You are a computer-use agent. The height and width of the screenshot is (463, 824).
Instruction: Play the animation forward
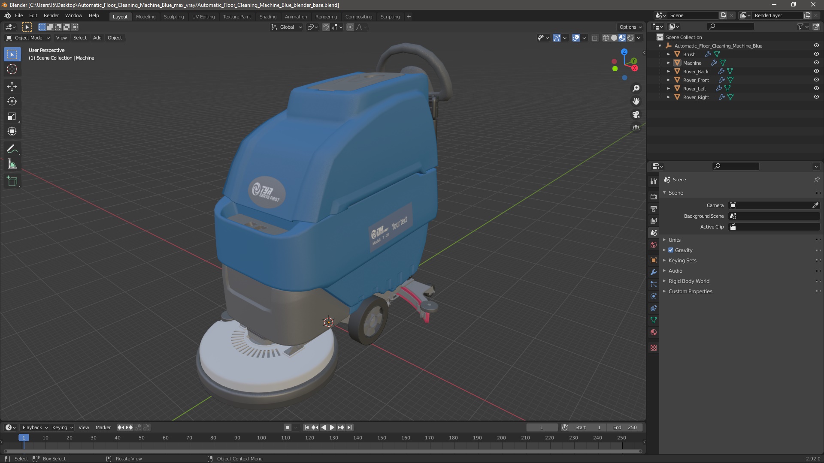pos(332,427)
